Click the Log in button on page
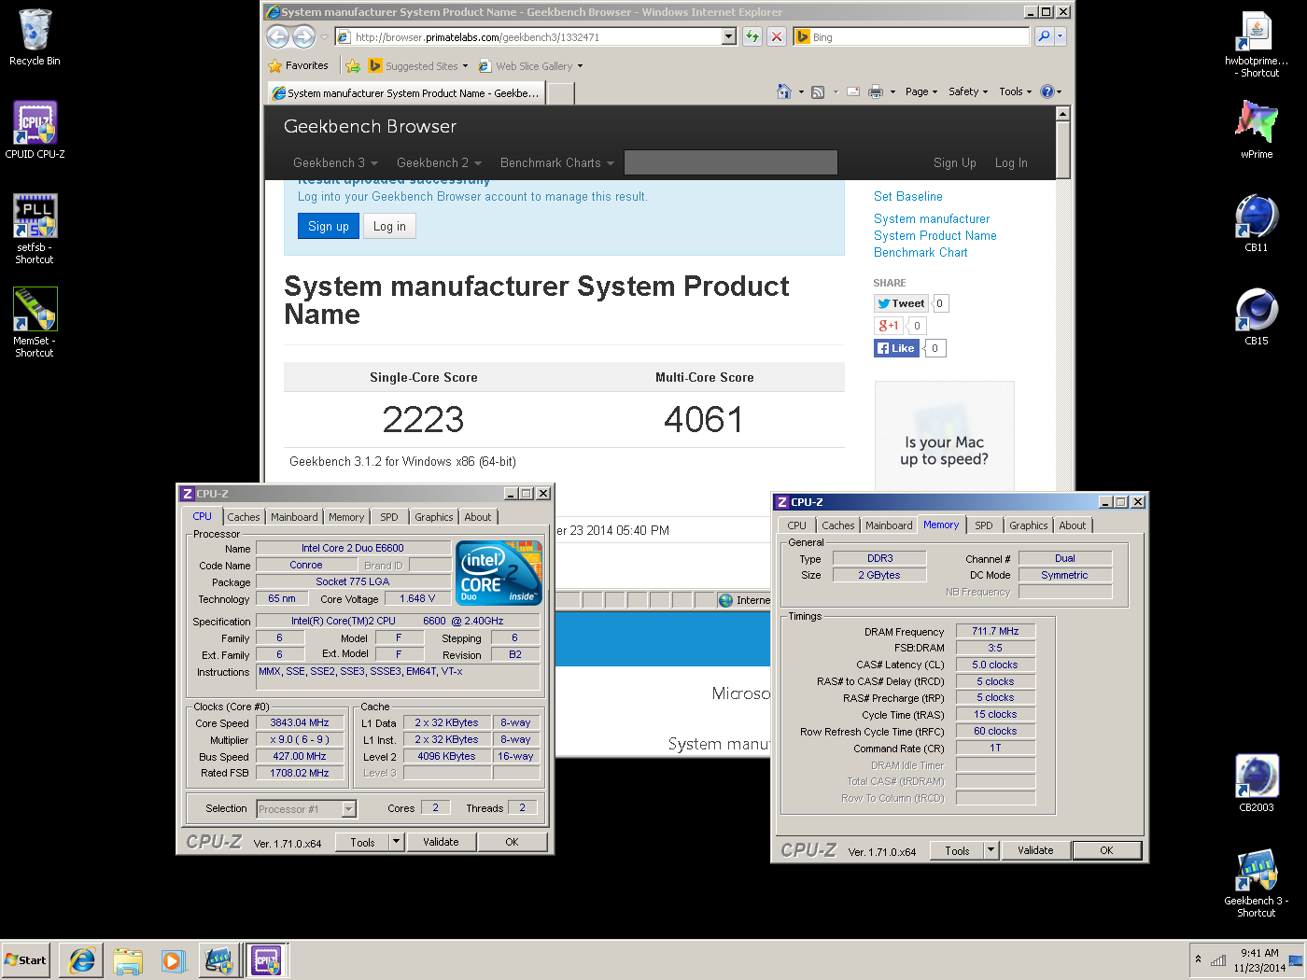Screen dimensions: 1307x980 pyautogui.click(x=389, y=226)
